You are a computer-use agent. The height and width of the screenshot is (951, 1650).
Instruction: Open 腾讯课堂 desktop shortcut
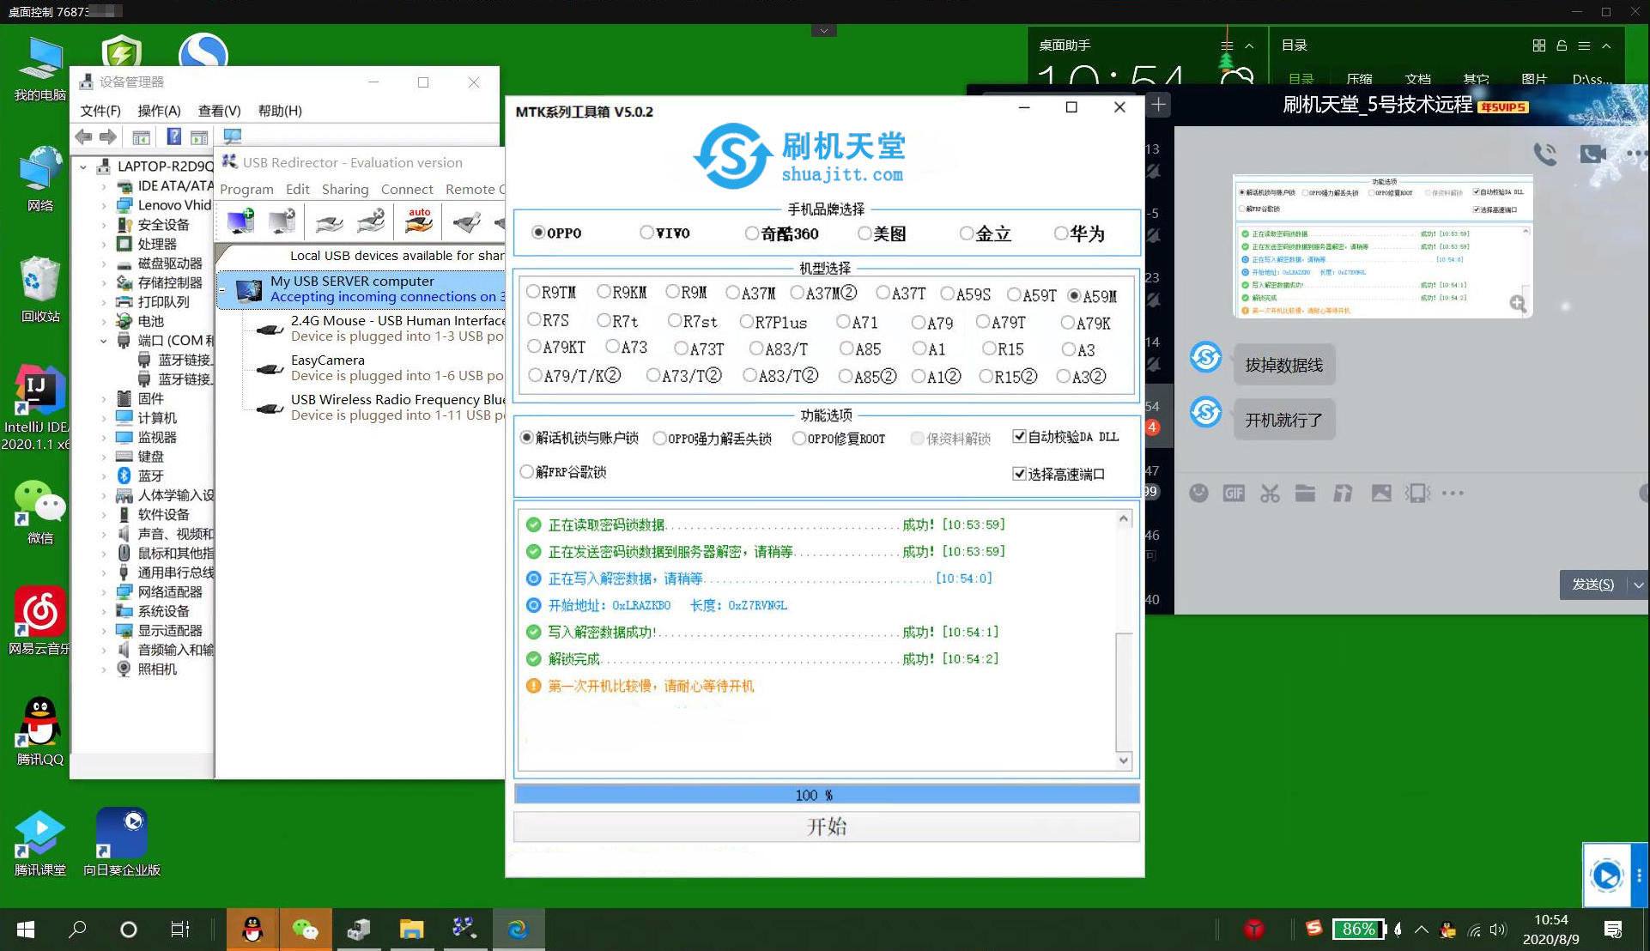coord(39,843)
